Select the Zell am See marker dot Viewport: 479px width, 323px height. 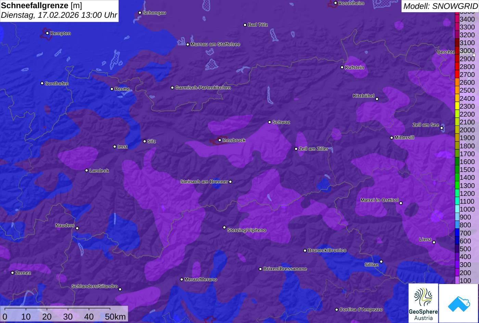442,128
